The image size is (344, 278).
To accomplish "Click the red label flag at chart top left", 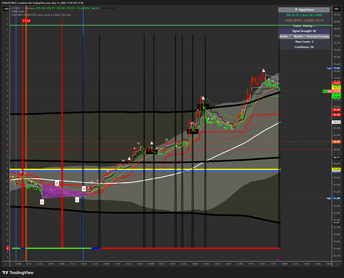I will [x=26, y=21].
